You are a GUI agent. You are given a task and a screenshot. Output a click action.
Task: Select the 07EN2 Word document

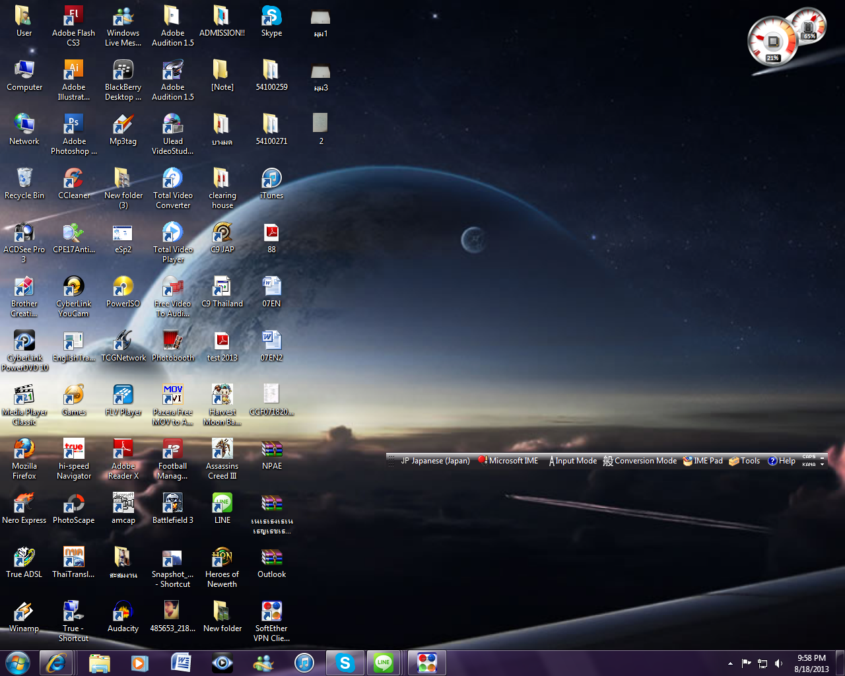click(x=271, y=346)
